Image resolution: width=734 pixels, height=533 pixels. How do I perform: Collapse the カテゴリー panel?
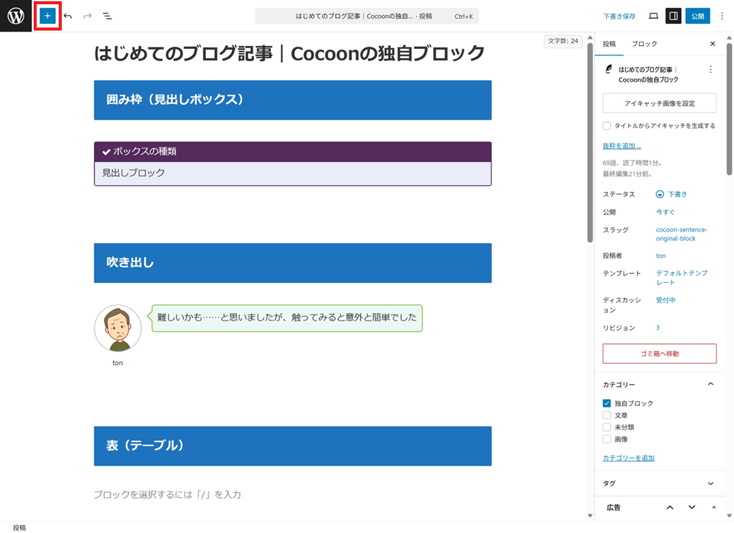click(710, 384)
